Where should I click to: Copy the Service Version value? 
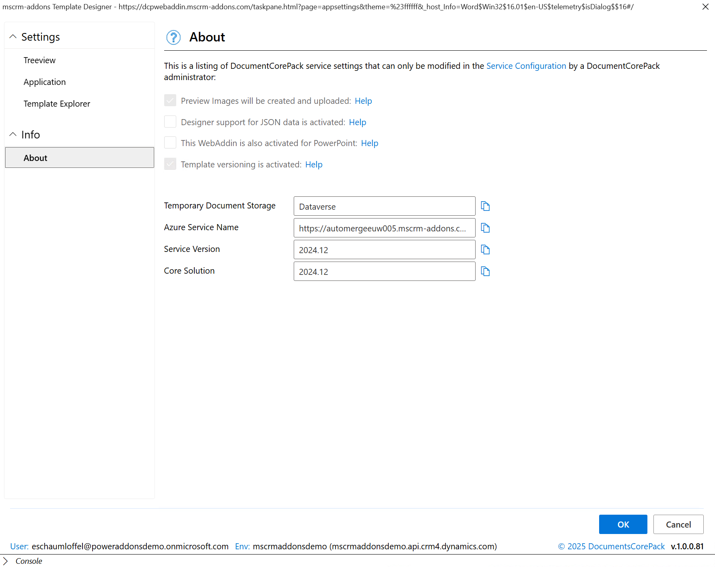tap(485, 249)
